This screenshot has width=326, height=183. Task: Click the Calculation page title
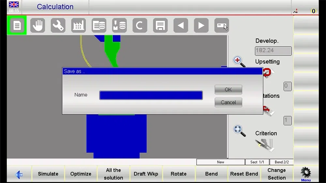tap(55, 7)
